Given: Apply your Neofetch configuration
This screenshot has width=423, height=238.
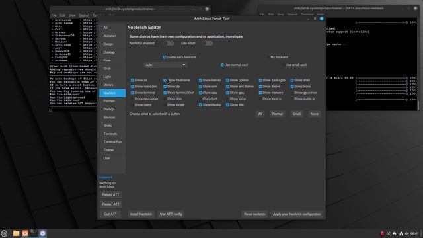Looking at the screenshot, I should click(x=297, y=214).
